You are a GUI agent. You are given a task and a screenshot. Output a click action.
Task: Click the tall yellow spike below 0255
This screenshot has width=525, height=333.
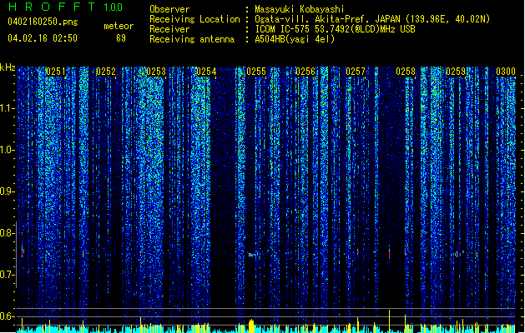coord(251,326)
